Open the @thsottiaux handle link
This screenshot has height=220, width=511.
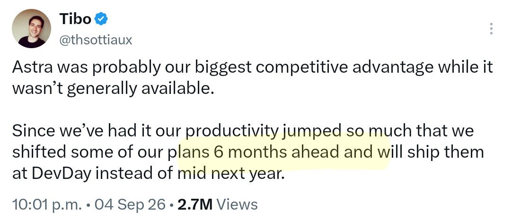96,40
